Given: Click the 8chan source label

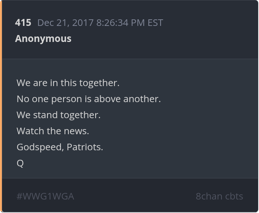Looking at the screenshot, I should click(208, 196).
